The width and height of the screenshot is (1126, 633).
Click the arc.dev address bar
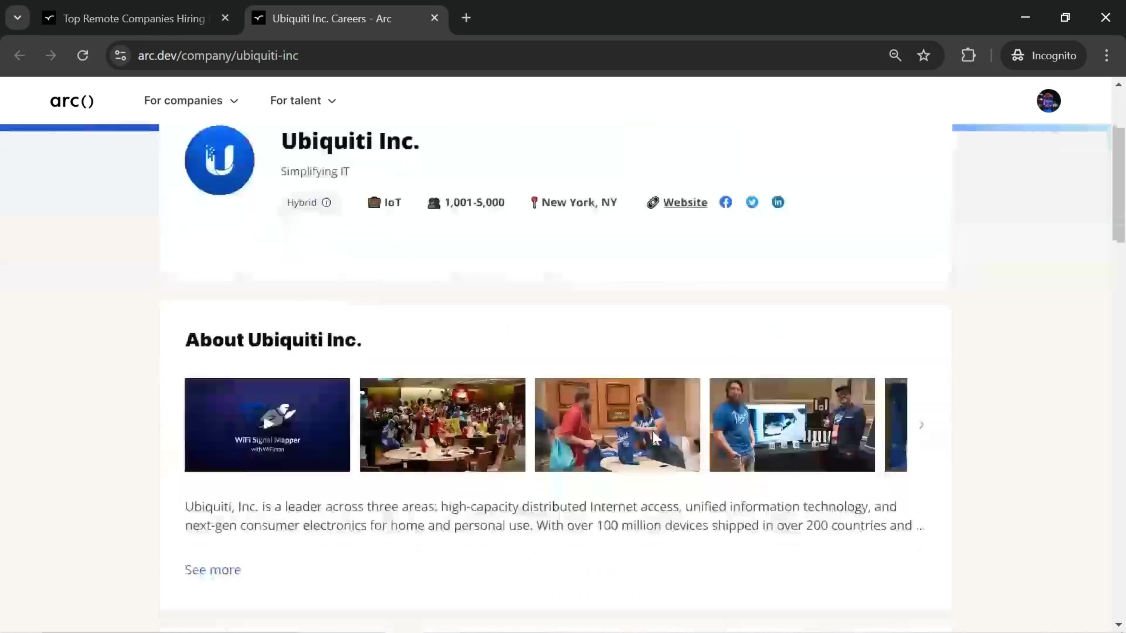coord(218,55)
